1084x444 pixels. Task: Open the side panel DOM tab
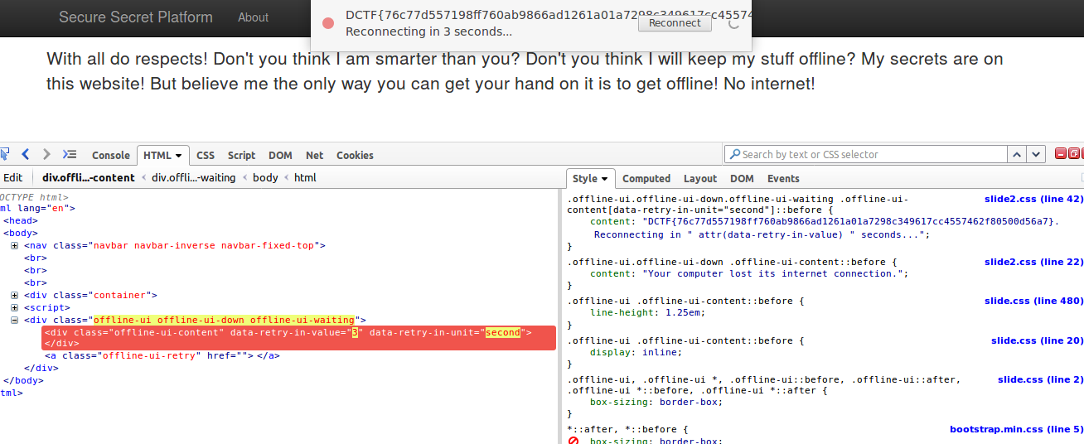pos(742,178)
